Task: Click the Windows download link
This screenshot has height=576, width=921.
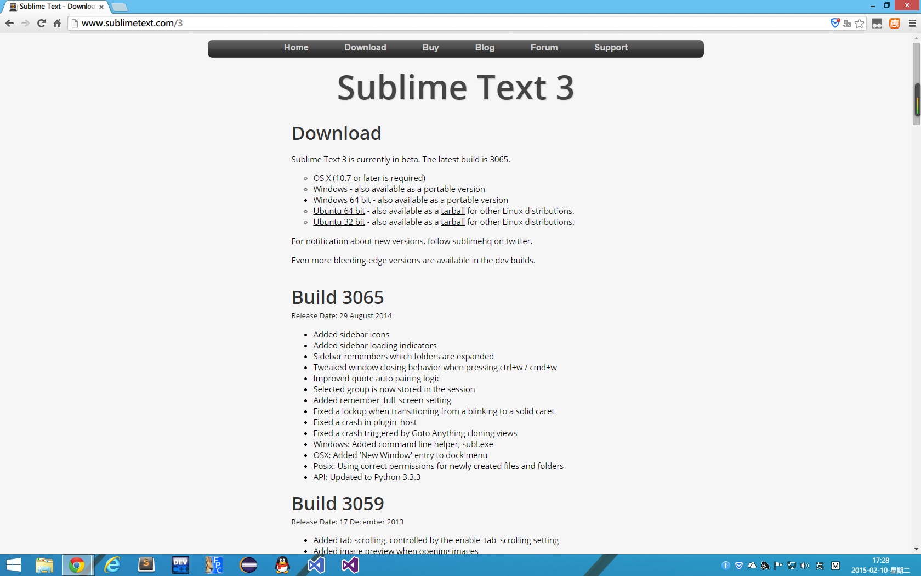Action: point(330,189)
